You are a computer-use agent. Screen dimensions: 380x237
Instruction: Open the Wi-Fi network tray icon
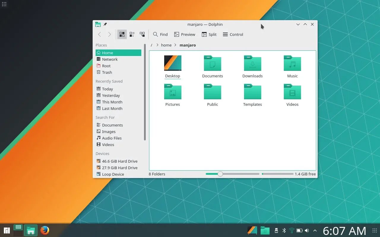[x=292, y=230]
